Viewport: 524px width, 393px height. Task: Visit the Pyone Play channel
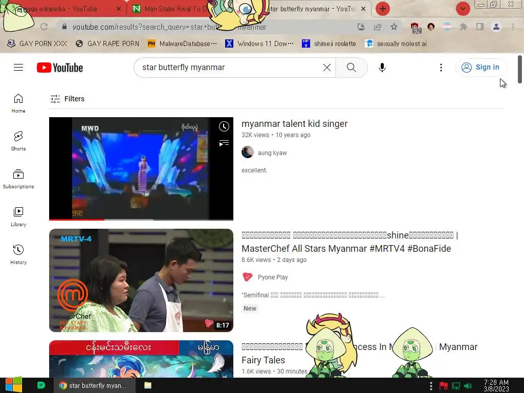tap(273, 277)
